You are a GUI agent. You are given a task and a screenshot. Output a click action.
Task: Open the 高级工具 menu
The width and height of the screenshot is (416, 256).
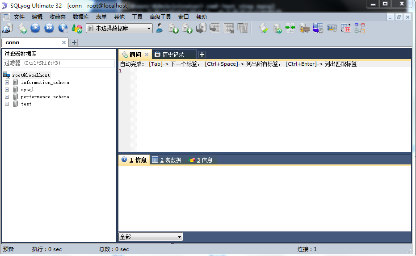pyautogui.click(x=160, y=17)
